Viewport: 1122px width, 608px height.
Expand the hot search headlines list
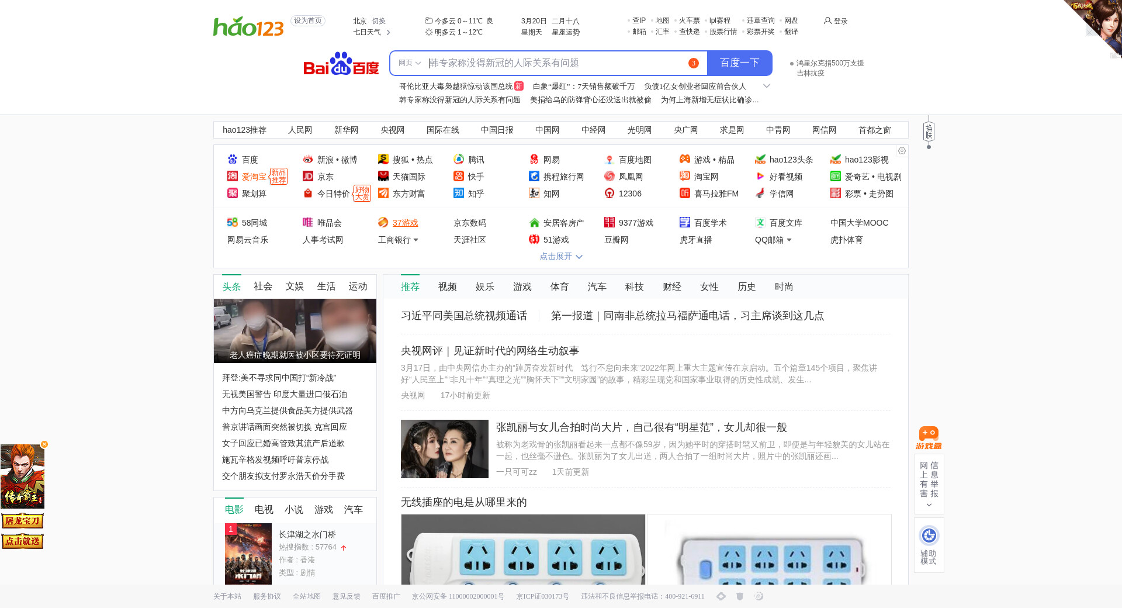pos(767,86)
